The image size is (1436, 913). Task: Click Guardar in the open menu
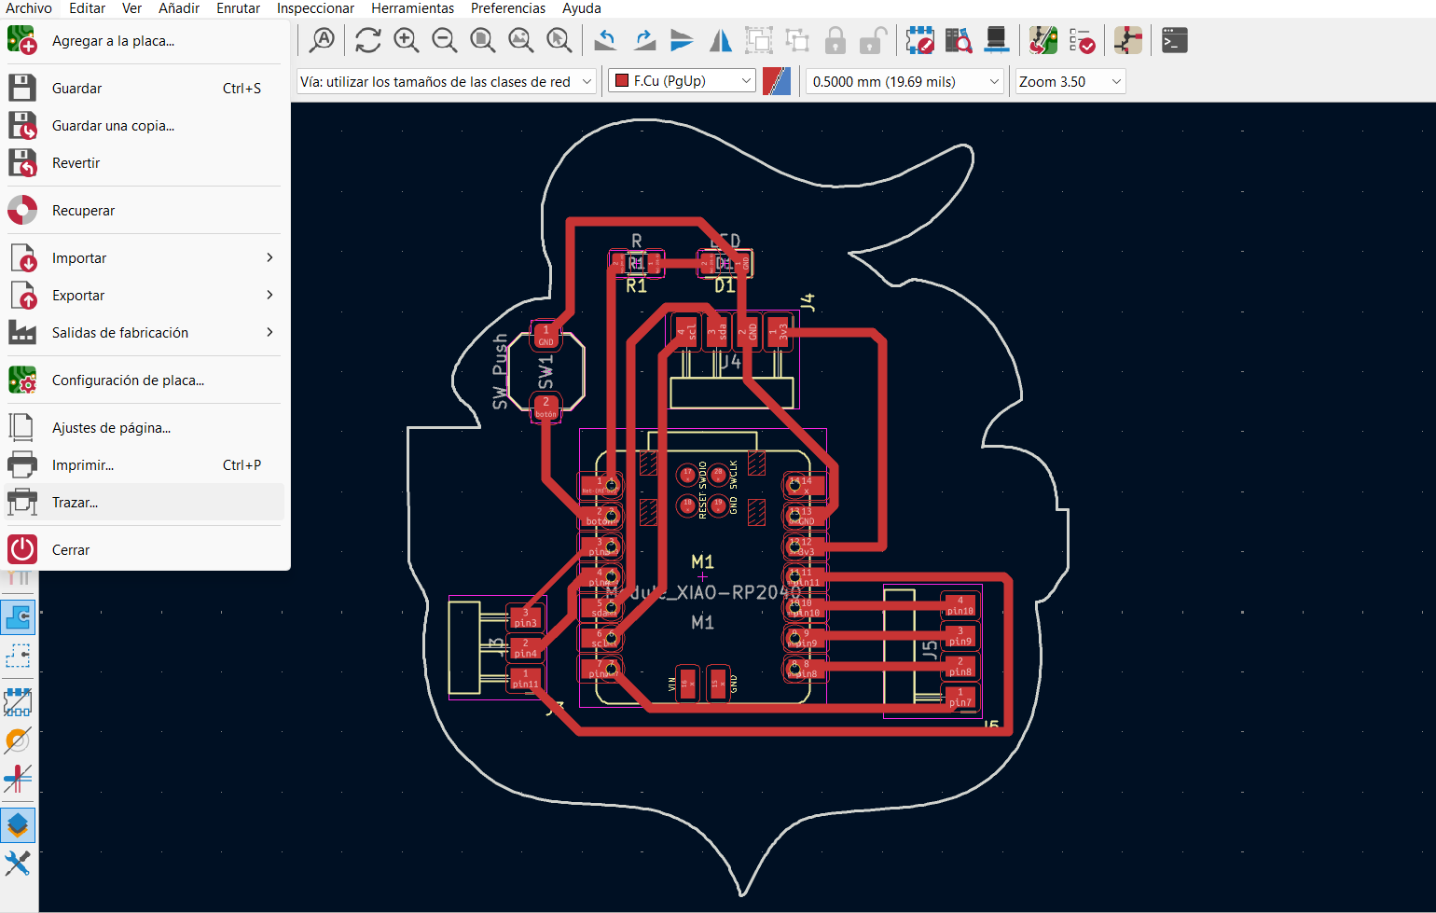click(75, 88)
